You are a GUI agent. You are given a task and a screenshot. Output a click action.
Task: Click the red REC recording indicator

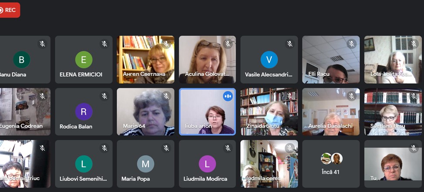[9, 10]
